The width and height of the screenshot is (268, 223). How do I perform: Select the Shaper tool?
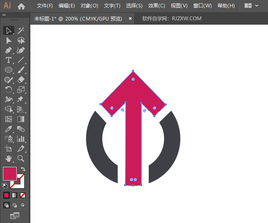click(9, 80)
